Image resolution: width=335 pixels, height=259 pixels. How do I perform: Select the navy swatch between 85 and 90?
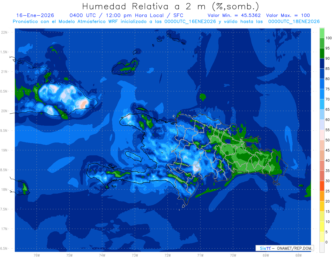pos(322,63)
